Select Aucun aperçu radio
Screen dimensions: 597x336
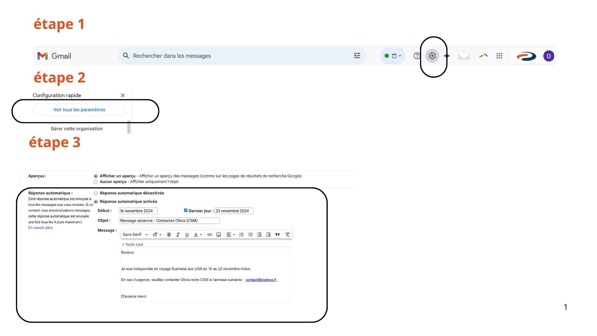click(x=96, y=182)
